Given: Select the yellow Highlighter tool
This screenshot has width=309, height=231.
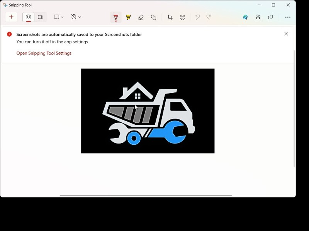Looking at the screenshot, I should pos(128,17).
